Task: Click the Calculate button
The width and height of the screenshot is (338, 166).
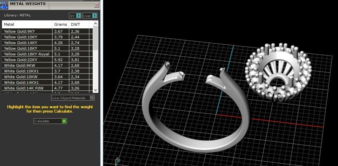Action: [x=50, y=121]
